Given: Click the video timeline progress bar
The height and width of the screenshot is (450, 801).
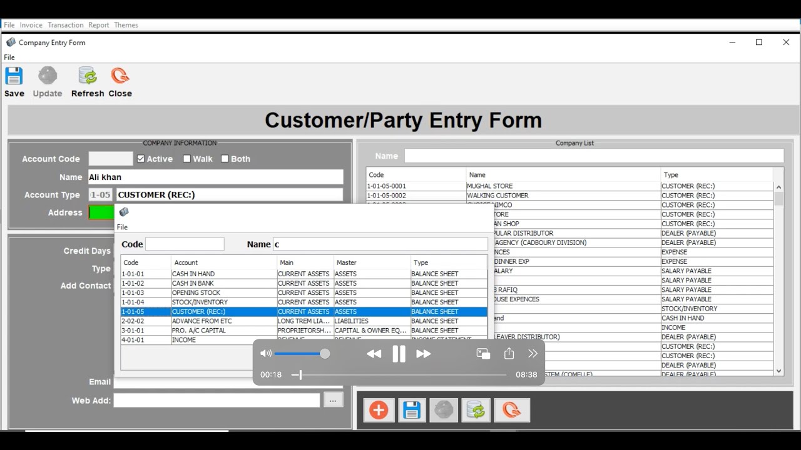Looking at the screenshot, I should coord(399,375).
